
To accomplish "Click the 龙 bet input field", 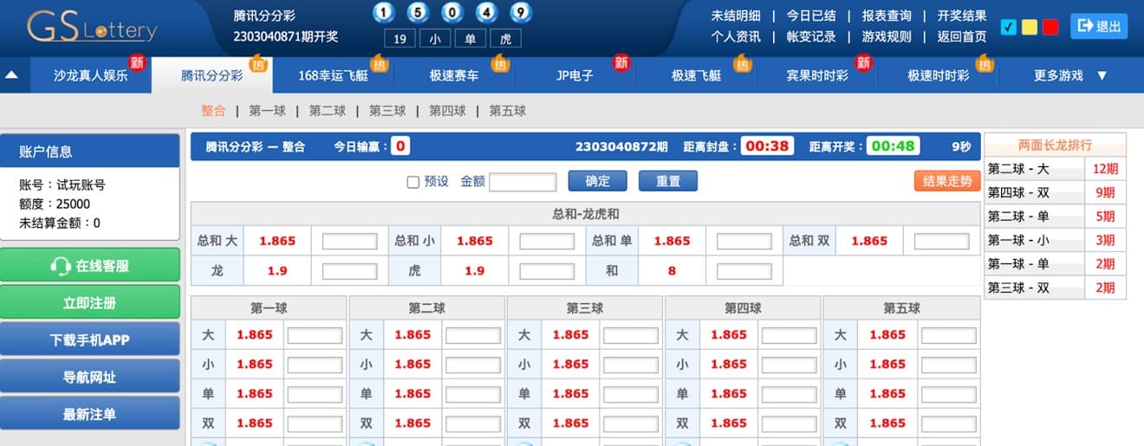I will (x=350, y=271).
